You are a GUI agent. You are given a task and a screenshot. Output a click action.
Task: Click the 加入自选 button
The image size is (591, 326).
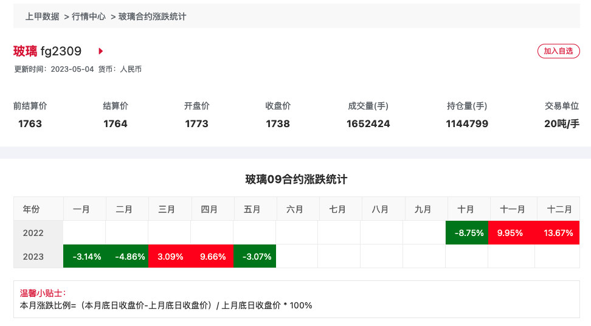pyautogui.click(x=558, y=51)
